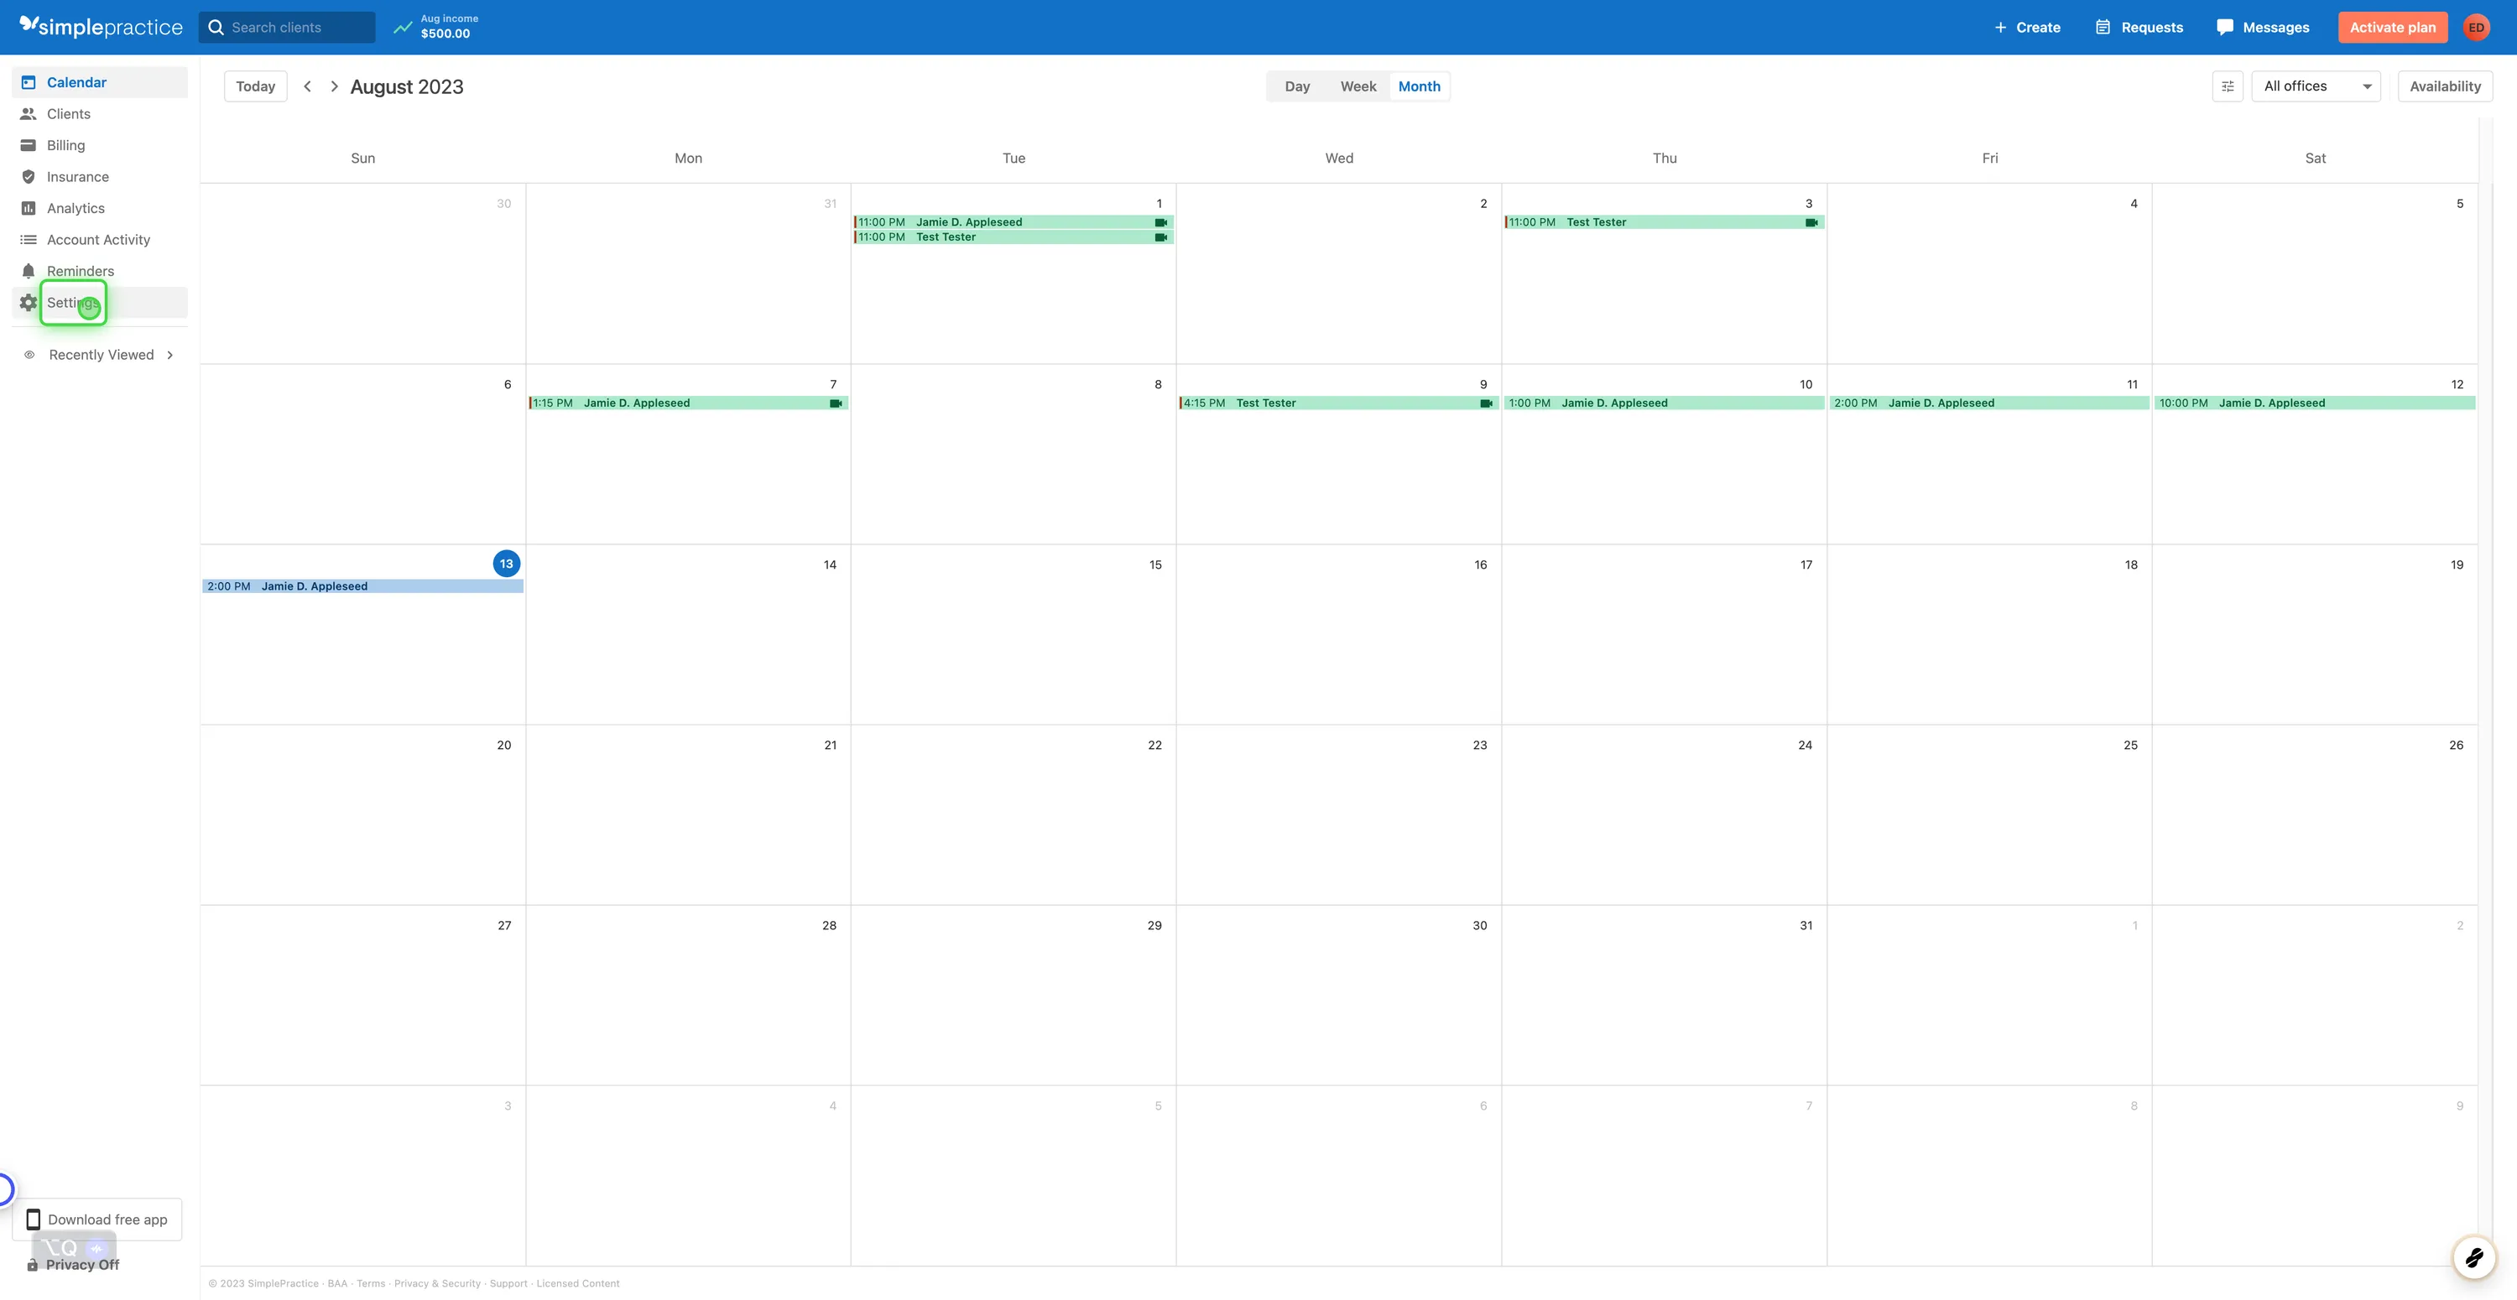Go to next month arrow
2517x1300 pixels.
(x=334, y=86)
